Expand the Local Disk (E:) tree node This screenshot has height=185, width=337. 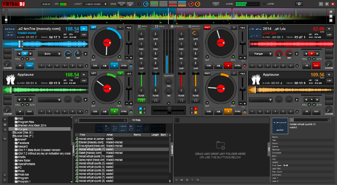coord(11,133)
